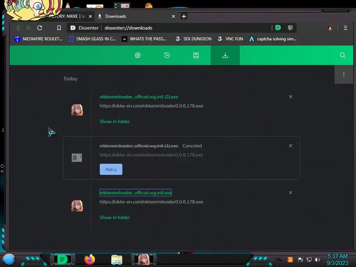Viewport: 356px width, 267px height.
Task: Click the gray file icon of canceled download
Action: (x=77, y=157)
